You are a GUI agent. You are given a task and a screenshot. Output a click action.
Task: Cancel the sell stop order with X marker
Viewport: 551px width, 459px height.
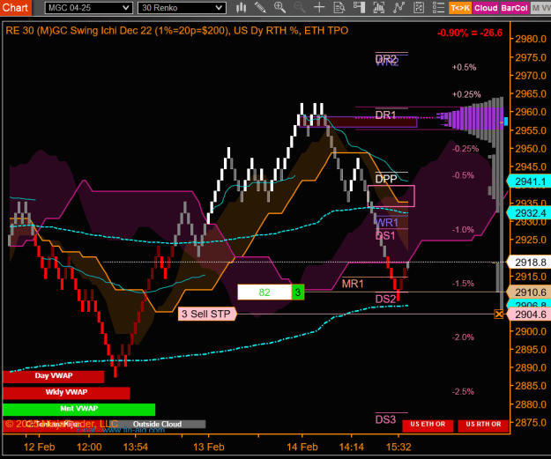click(499, 314)
